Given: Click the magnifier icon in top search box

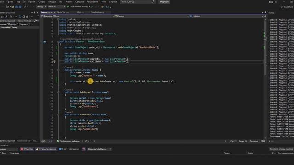Looking at the screenshot, I should (153, 2).
